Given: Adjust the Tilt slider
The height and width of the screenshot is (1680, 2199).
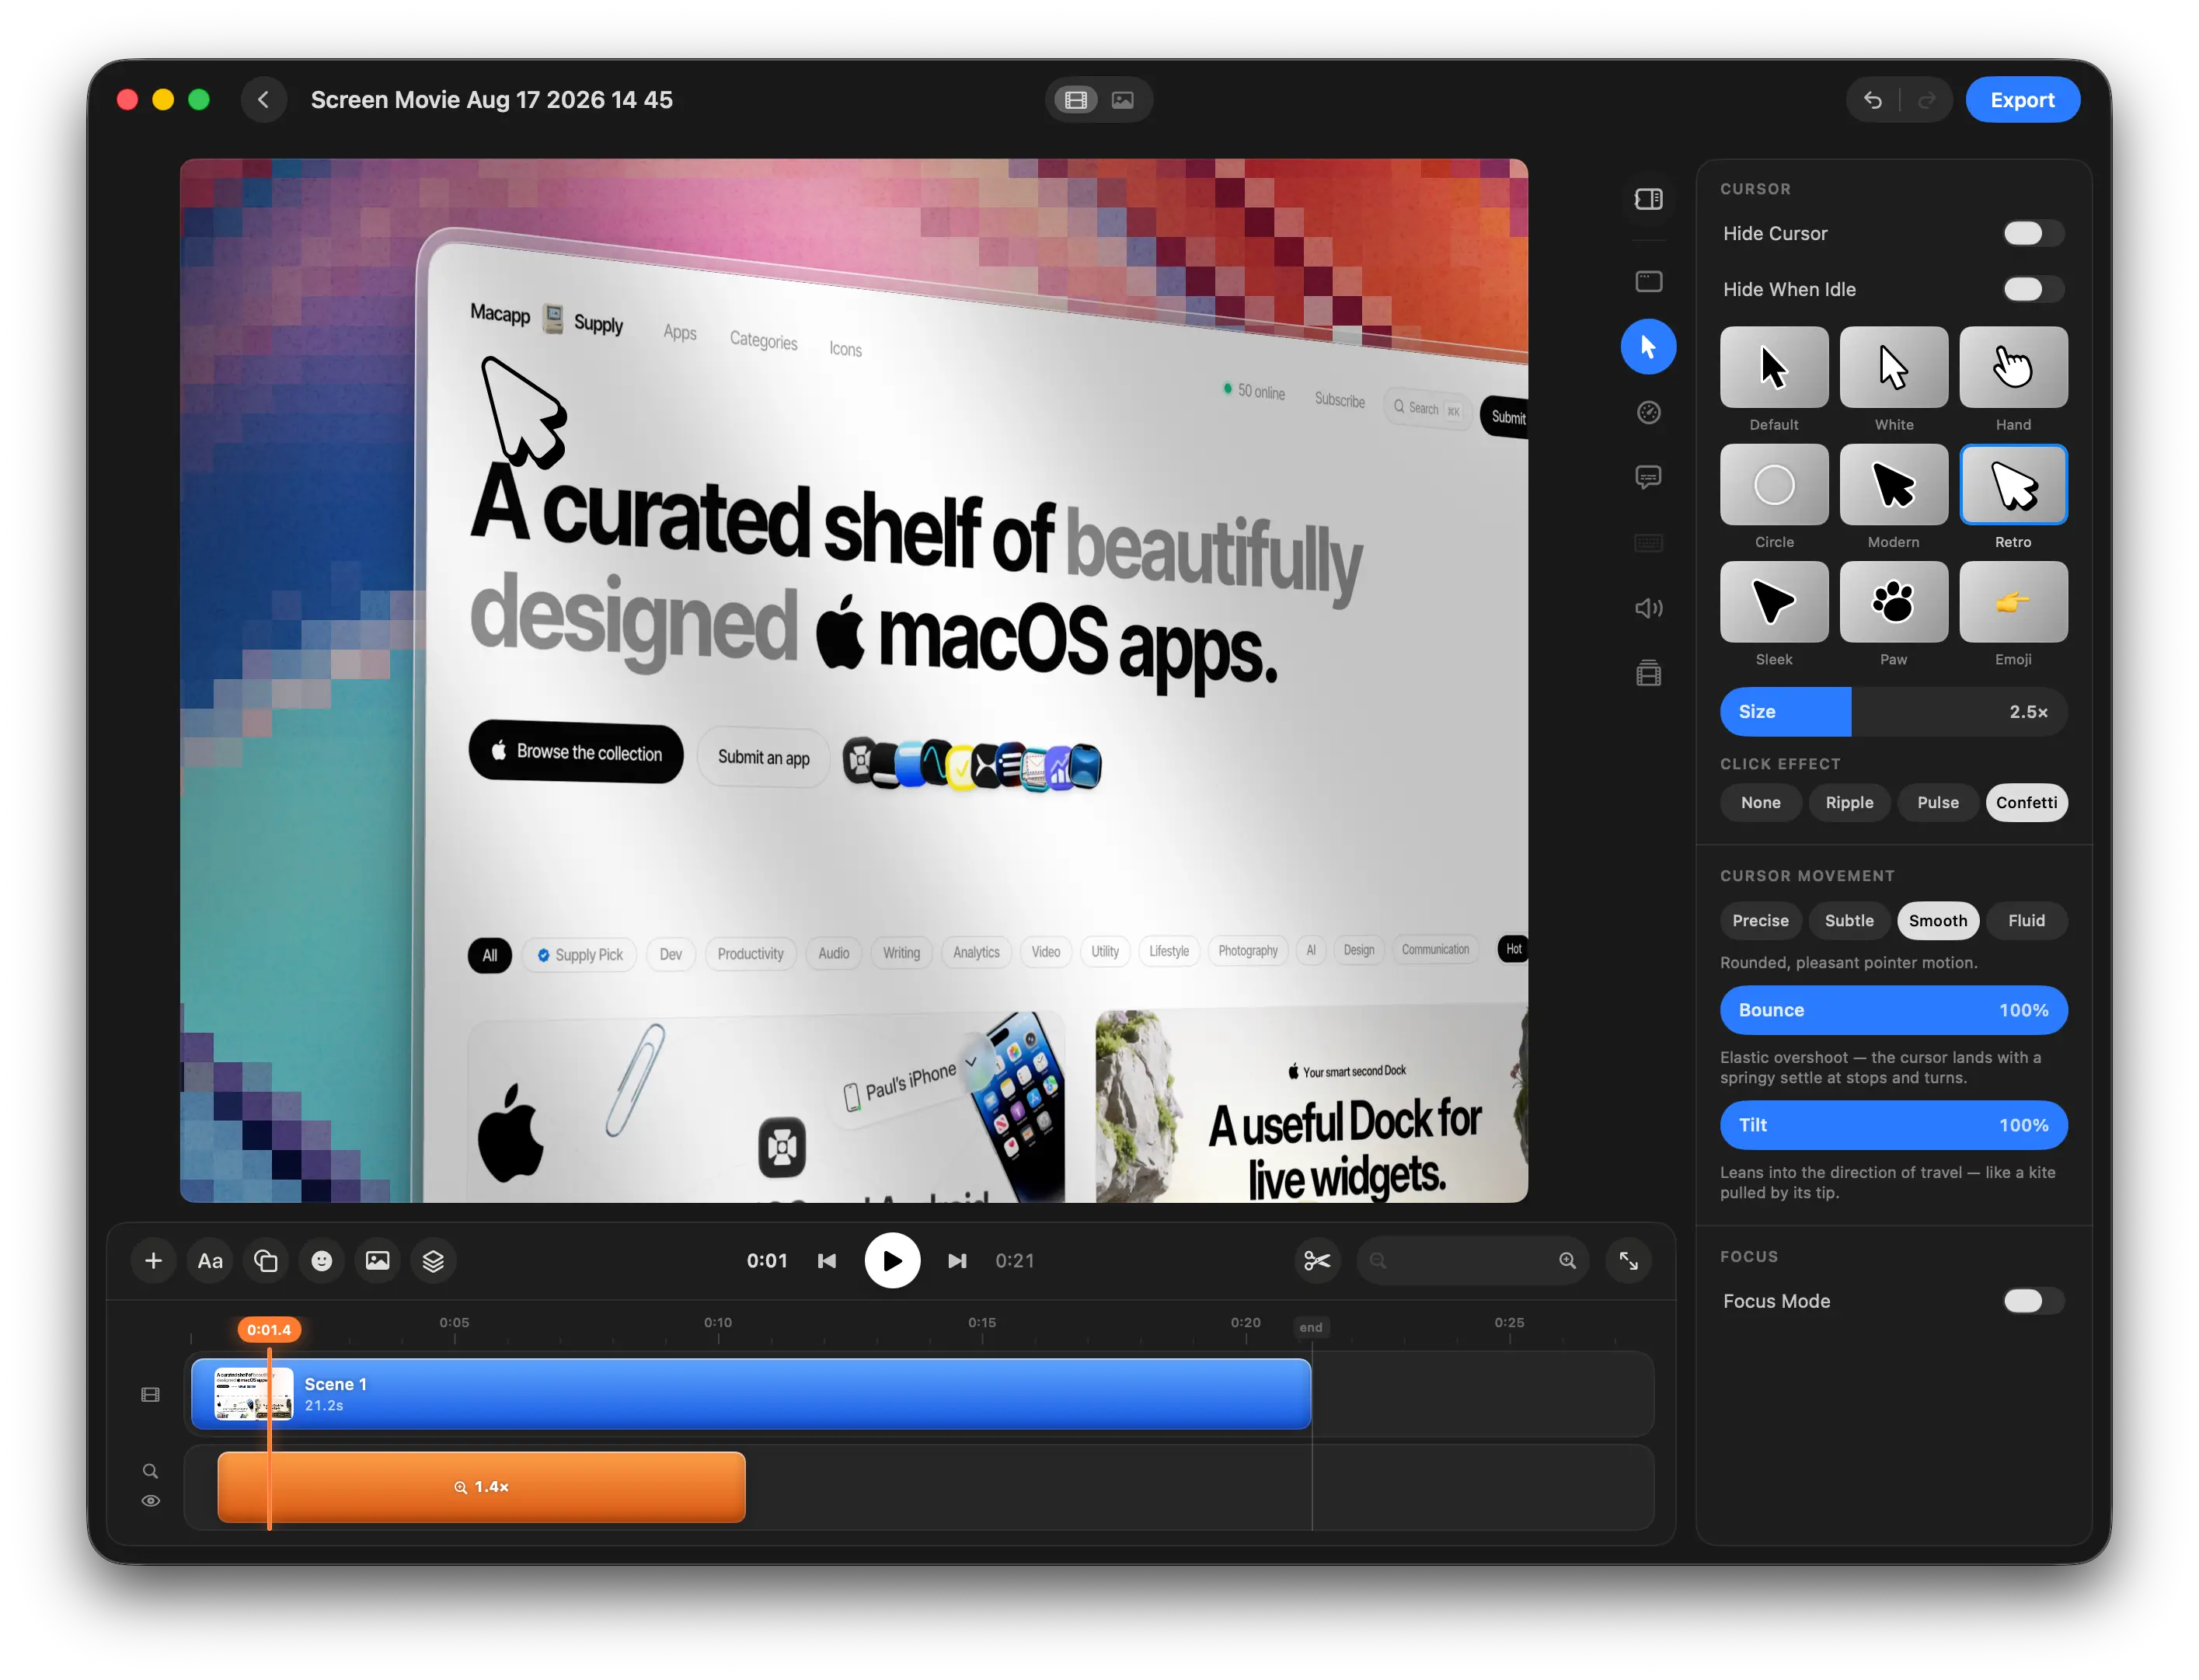Looking at the screenshot, I should [1894, 1126].
